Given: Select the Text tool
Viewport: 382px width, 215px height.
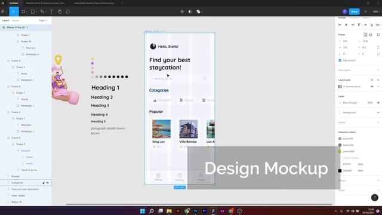Looking at the screenshot, I should [x=52, y=12].
